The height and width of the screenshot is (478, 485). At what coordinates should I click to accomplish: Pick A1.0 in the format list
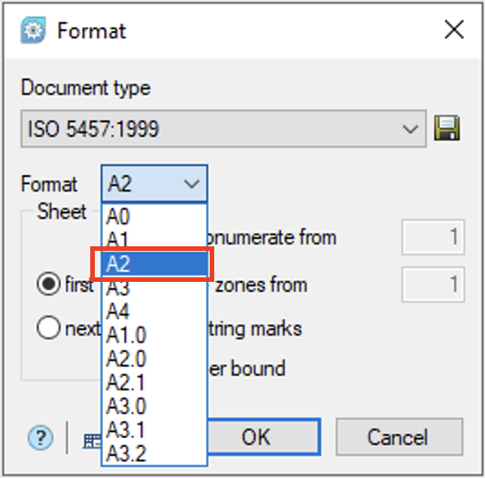(154, 335)
